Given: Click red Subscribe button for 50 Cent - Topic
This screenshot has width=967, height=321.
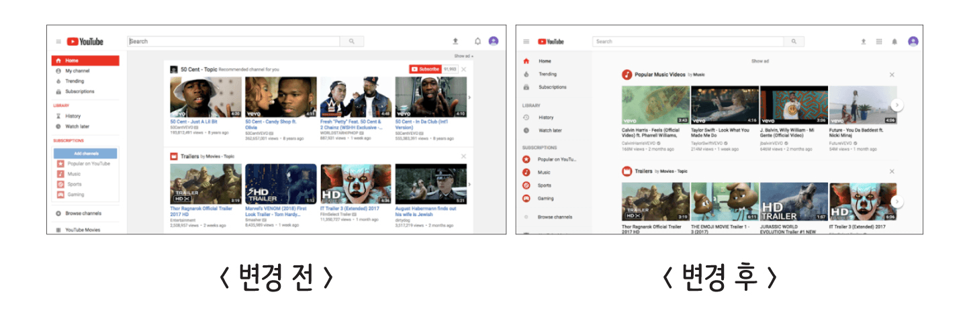Looking at the screenshot, I should tap(425, 69).
